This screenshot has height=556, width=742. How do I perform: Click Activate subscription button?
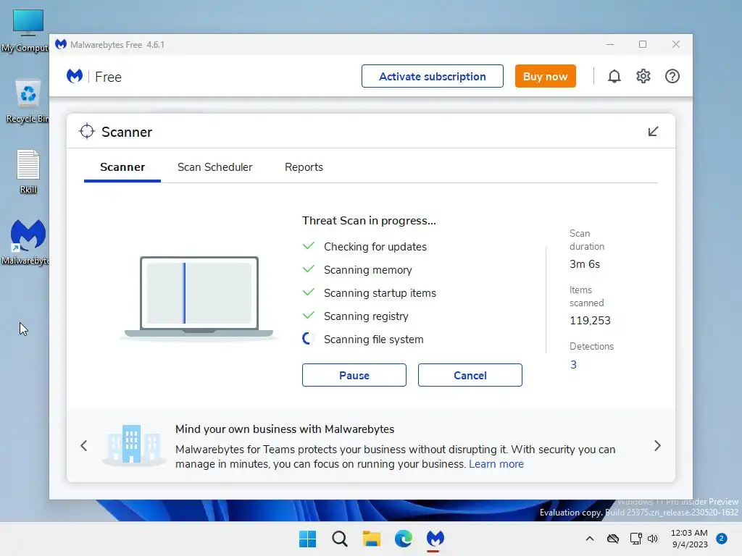coord(432,76)
